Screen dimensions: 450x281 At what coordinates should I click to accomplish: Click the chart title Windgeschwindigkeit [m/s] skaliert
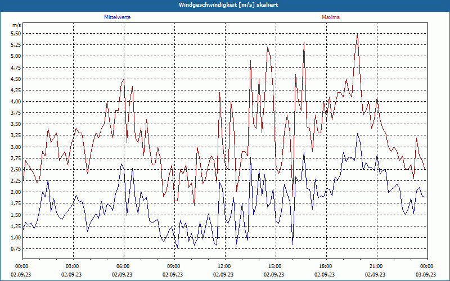click(228, 5)
